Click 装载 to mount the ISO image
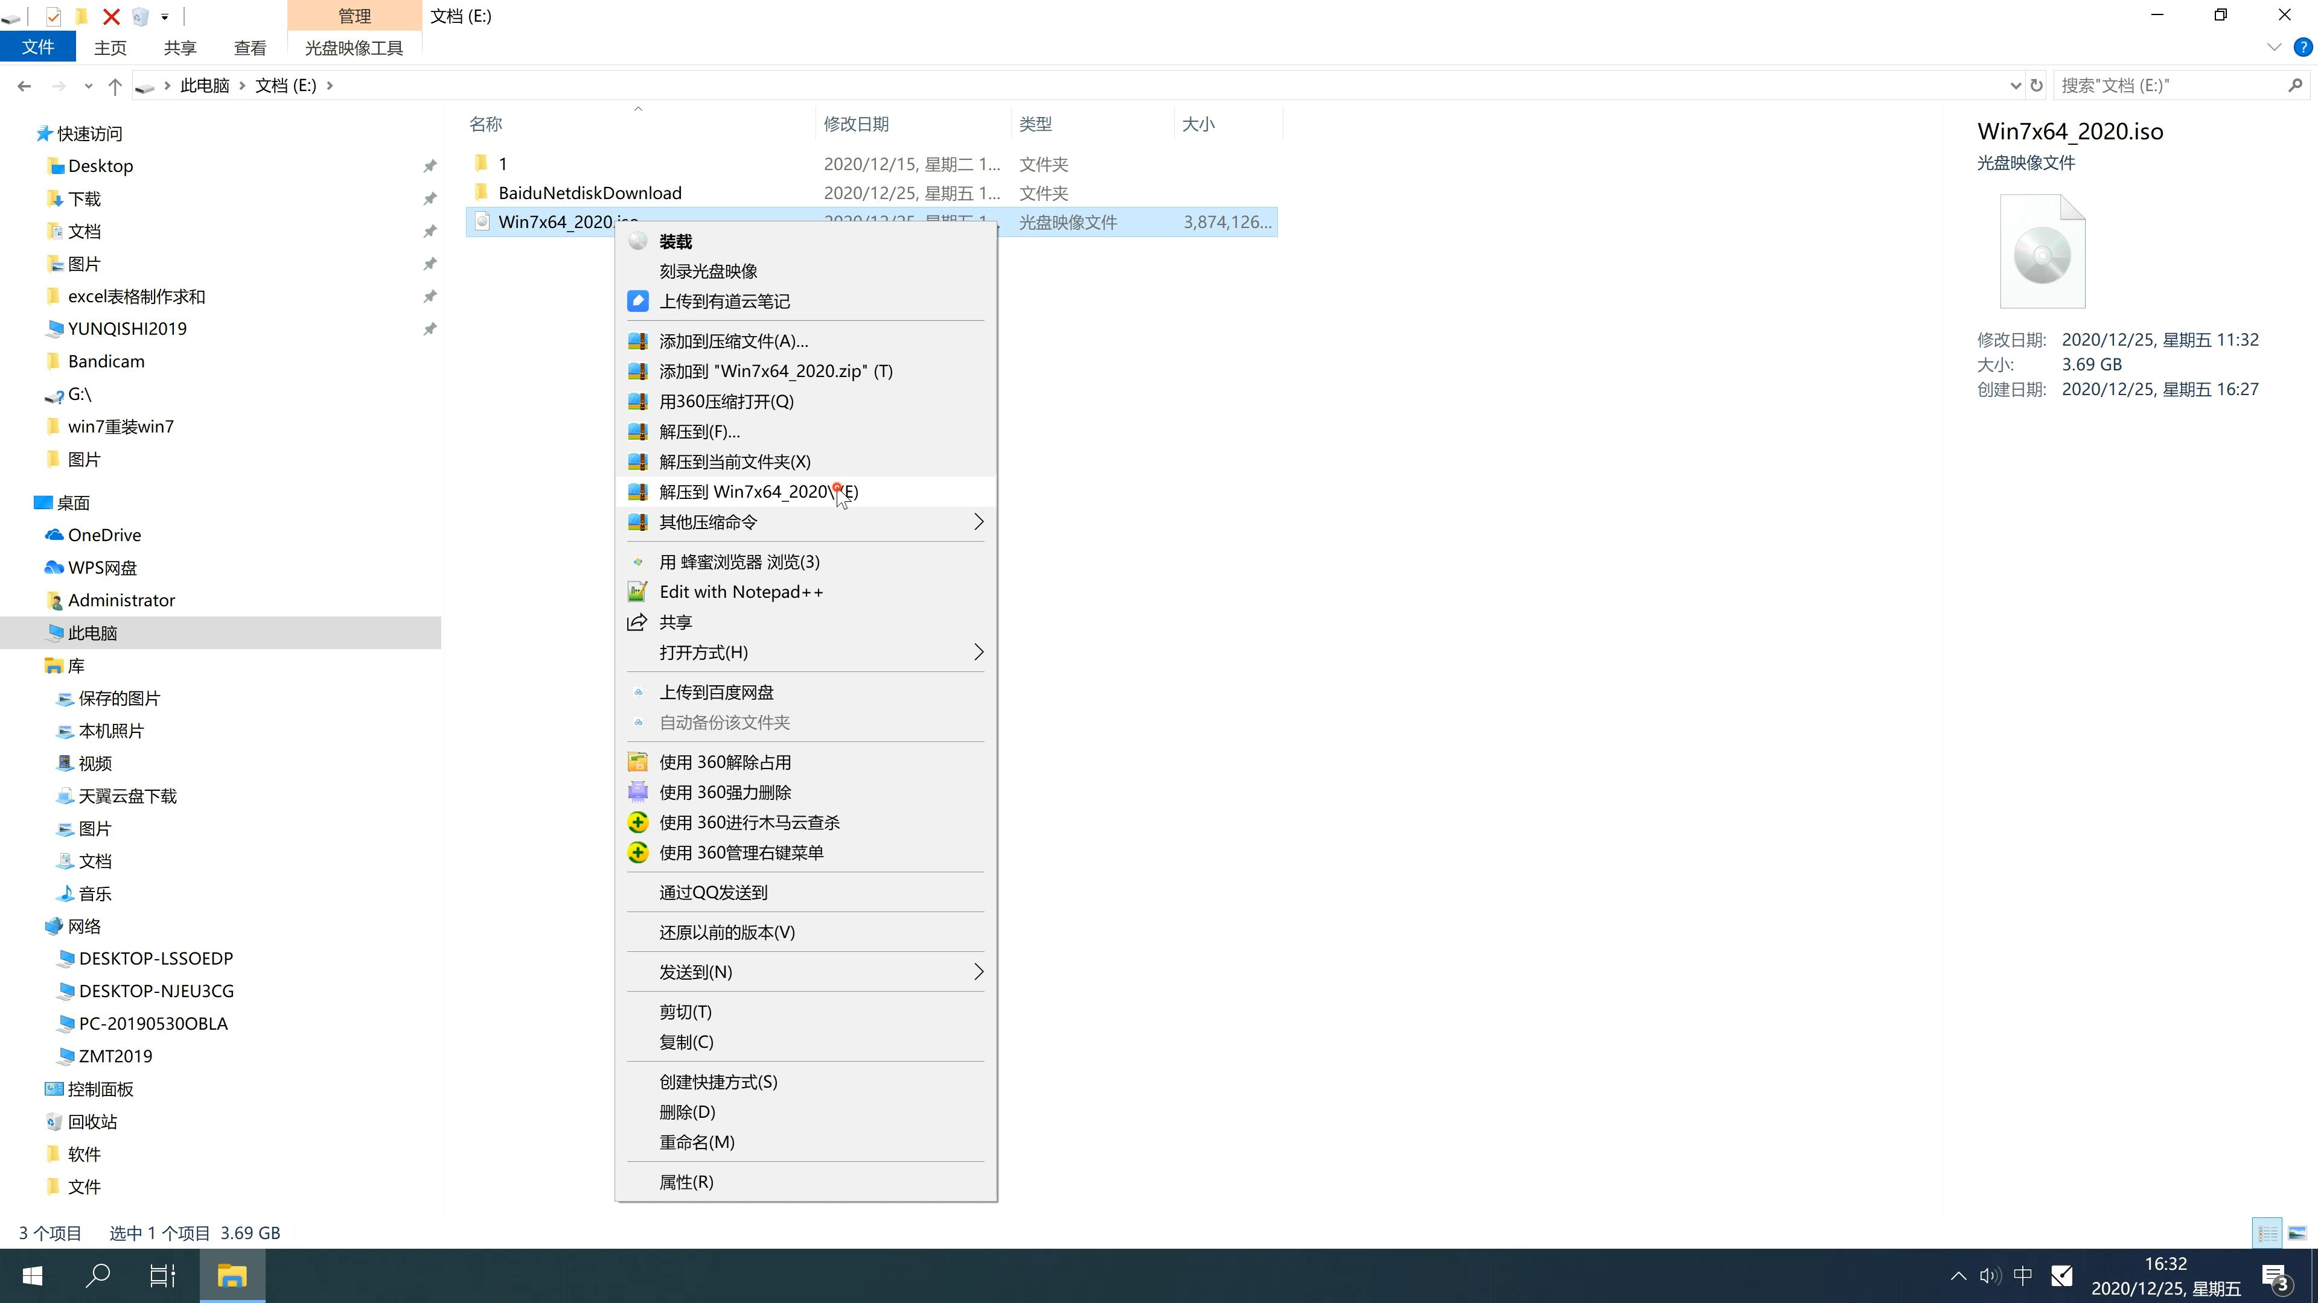This screenshot has height=1303, width=2318. click(x=675, y=240)
